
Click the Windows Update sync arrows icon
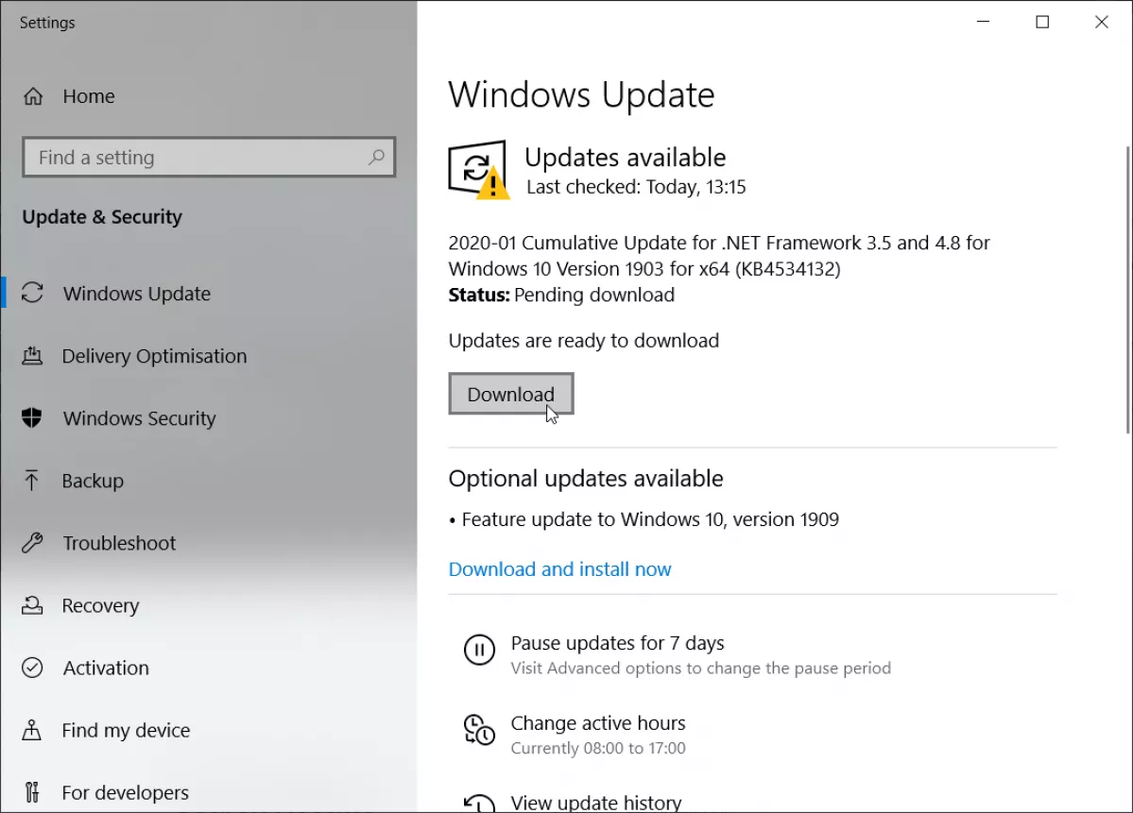click(32, 293)
